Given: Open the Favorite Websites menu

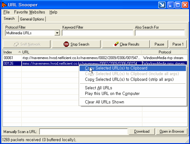Looking at the screenshot, I should click(x=29, y=12).
